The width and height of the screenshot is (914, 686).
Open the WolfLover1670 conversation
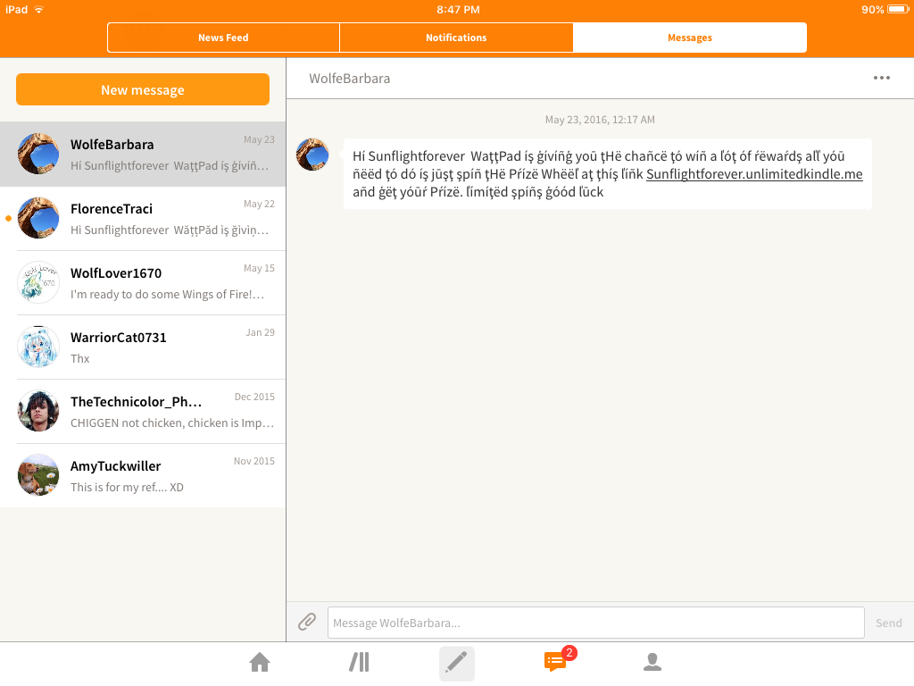143,283
